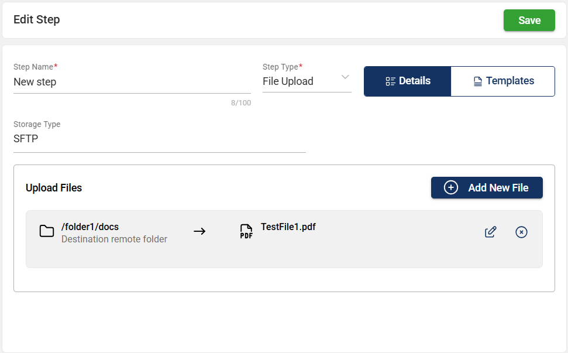This screenshot has height=353, width=568.
Task: Switch to the Details tab
Action: pyautogui.click(x=408, y=81)
